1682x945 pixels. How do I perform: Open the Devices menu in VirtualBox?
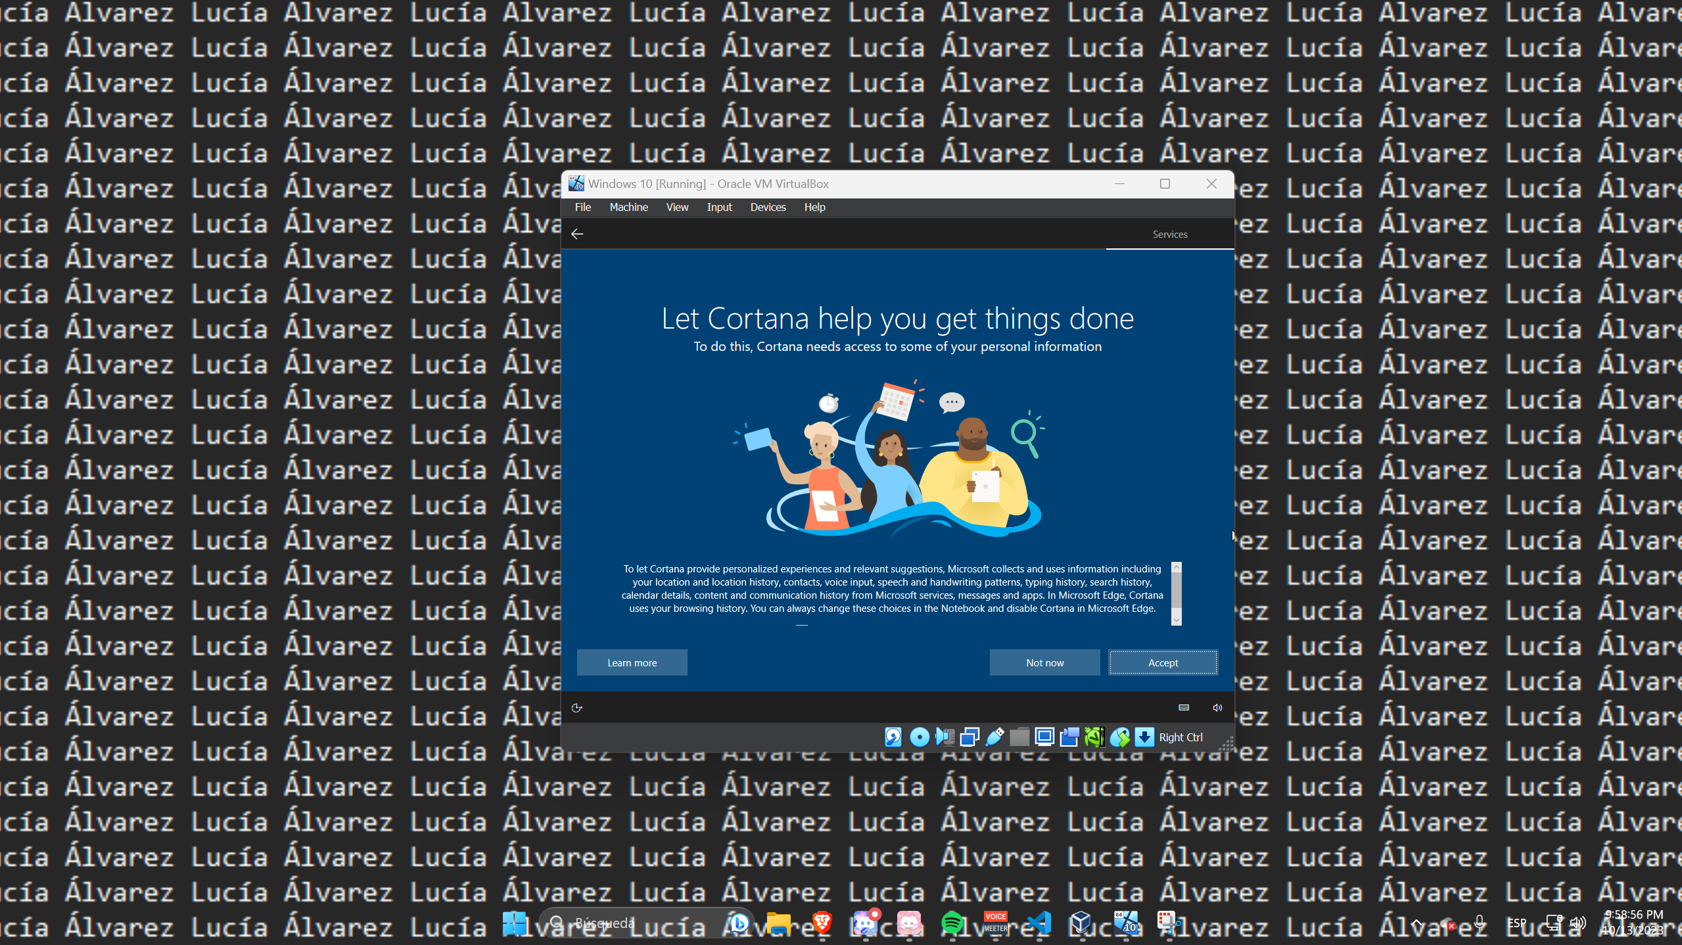pos(767,207)
